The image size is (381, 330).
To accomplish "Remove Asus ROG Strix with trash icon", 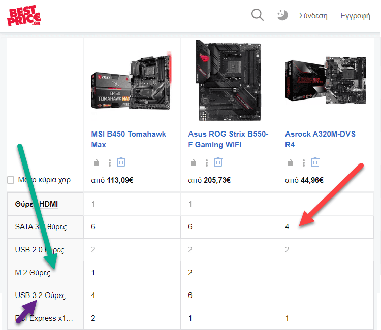I will 218,162.
